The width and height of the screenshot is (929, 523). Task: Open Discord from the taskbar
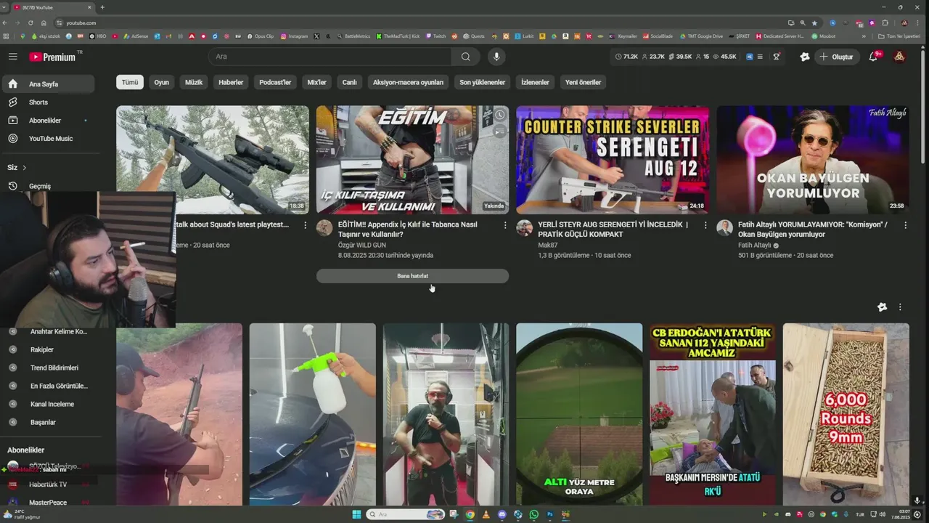click(502, 514)
